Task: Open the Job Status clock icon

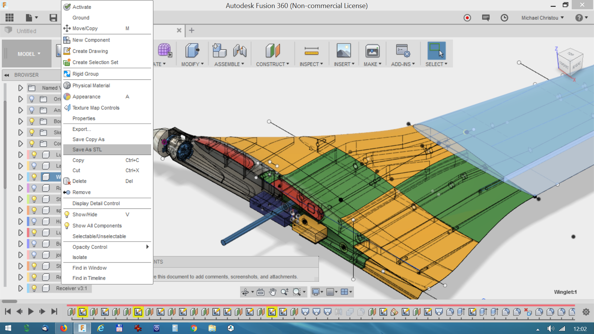Action: [504, 18]
